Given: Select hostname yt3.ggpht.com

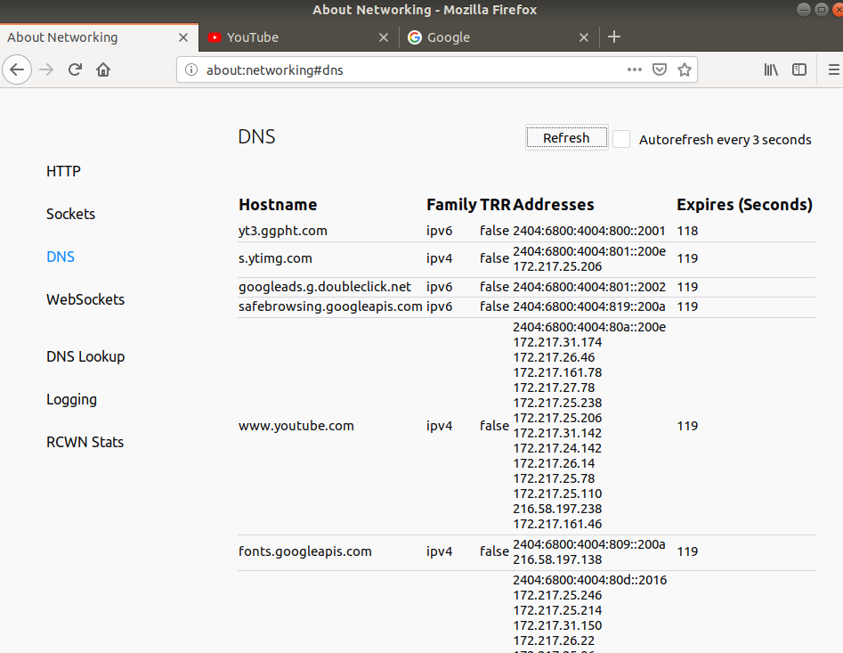Looking at the screenshot, I should [x=283, y=231].
